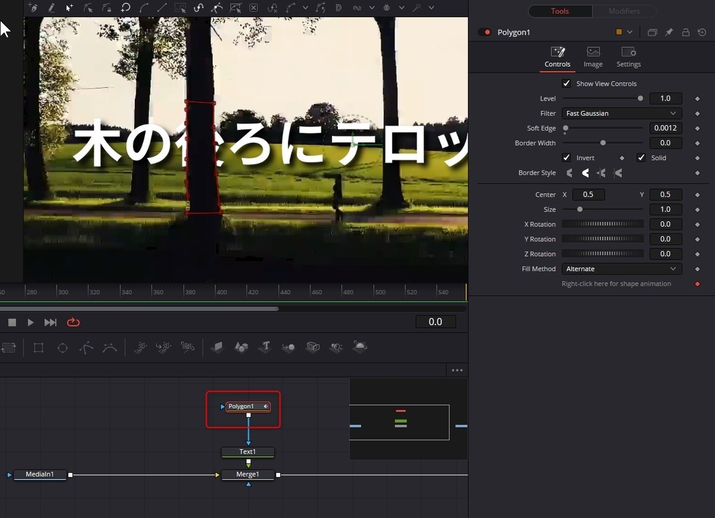Toggle the keyframe diamond for Border Width

(697, 143)
